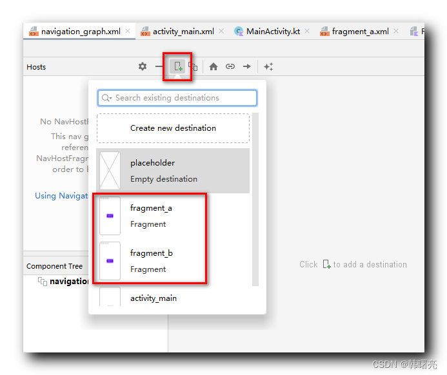This screenshot has width=447, height=375.
Task: Set start destination with home icon
Action: pyautogui.click(x=214, y=66)
